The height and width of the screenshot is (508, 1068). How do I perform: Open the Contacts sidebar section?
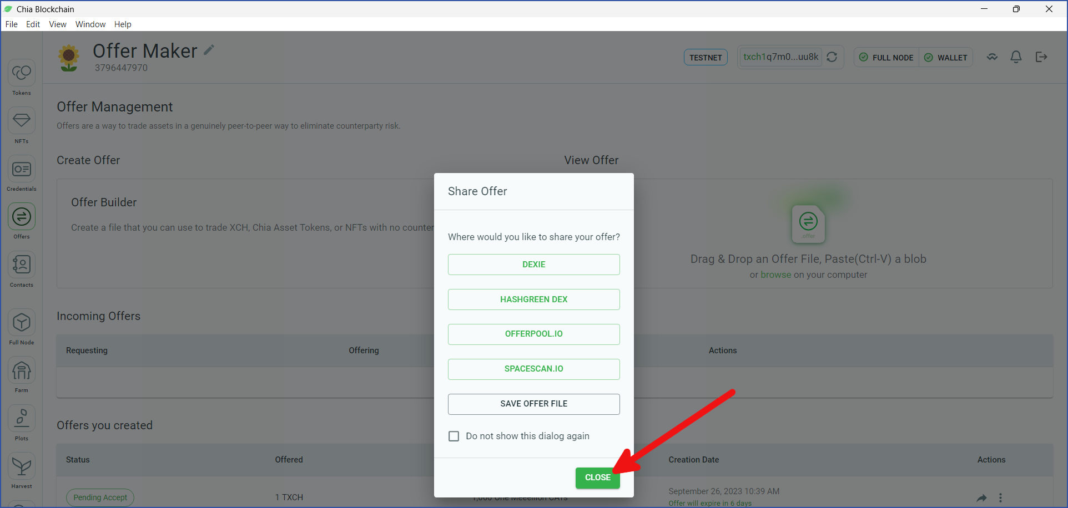[22, 269]
